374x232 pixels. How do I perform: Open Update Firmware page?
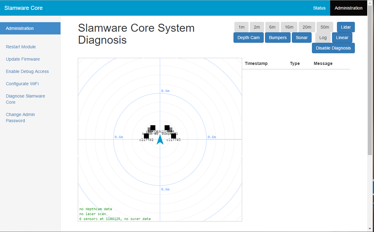(x=23, y=59)
